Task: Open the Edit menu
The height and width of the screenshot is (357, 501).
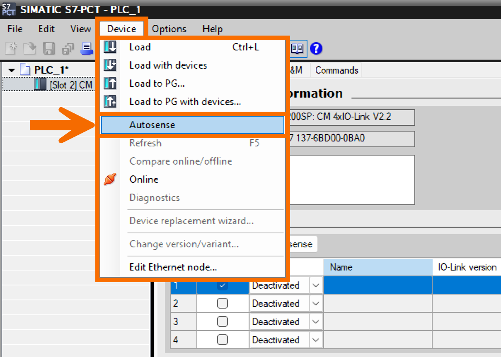Action: 46,29
